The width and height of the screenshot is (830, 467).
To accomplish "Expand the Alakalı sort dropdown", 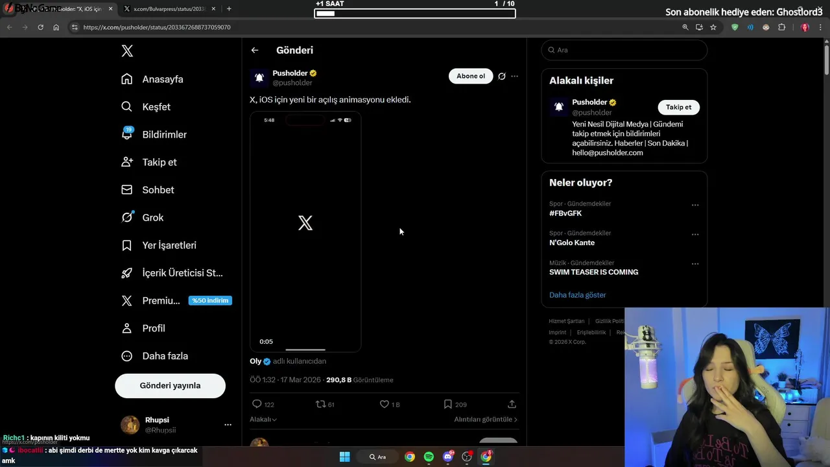I will pyautogui.click(x=263, y=420).
